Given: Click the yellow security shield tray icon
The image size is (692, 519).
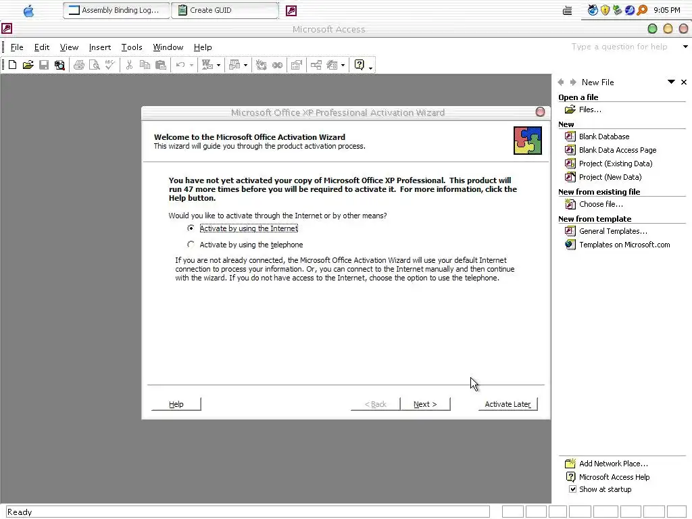Looking at the screenshot, I should click(x=605, y=10).
